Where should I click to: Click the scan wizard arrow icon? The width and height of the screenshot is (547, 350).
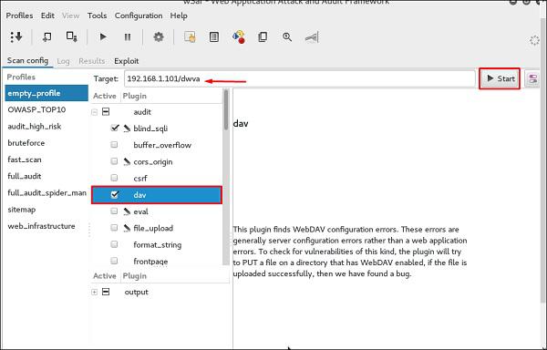pos(16,36)
